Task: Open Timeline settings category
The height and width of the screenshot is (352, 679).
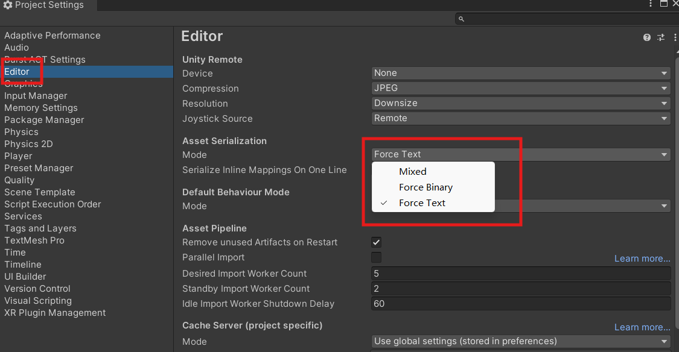Action: click(x=23, y=265)
